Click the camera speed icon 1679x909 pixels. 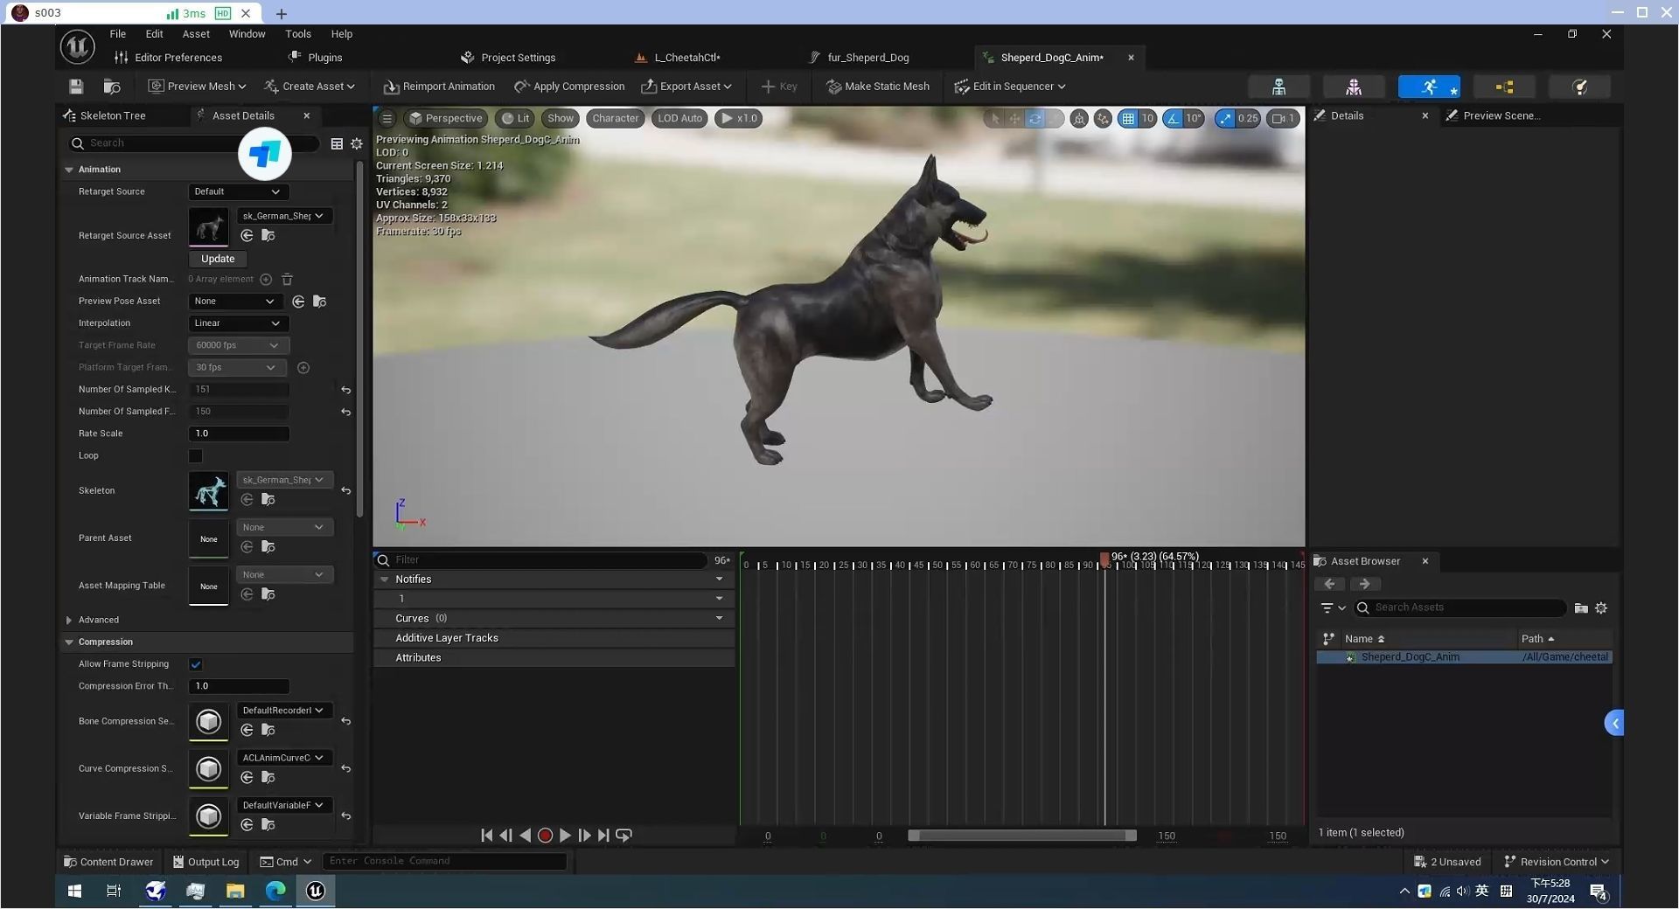pos(1283,118)
